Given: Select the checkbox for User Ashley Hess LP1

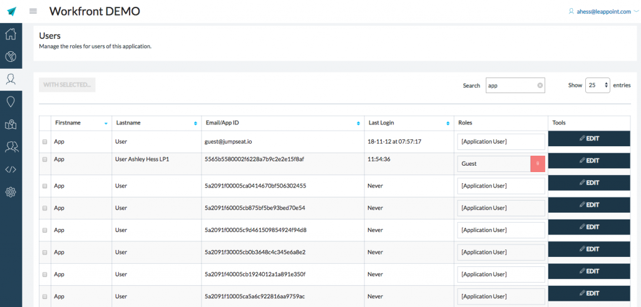Looking at the screenshot, I should pyautogui.click(x=44, y=159).
